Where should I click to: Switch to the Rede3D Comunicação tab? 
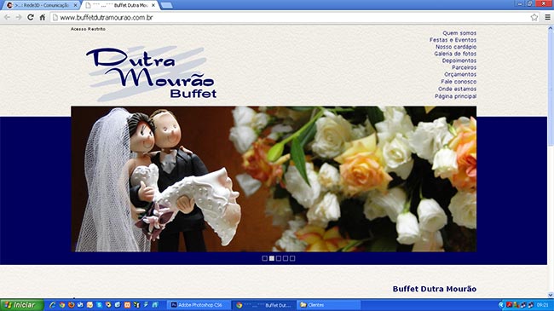coord(42,5)
